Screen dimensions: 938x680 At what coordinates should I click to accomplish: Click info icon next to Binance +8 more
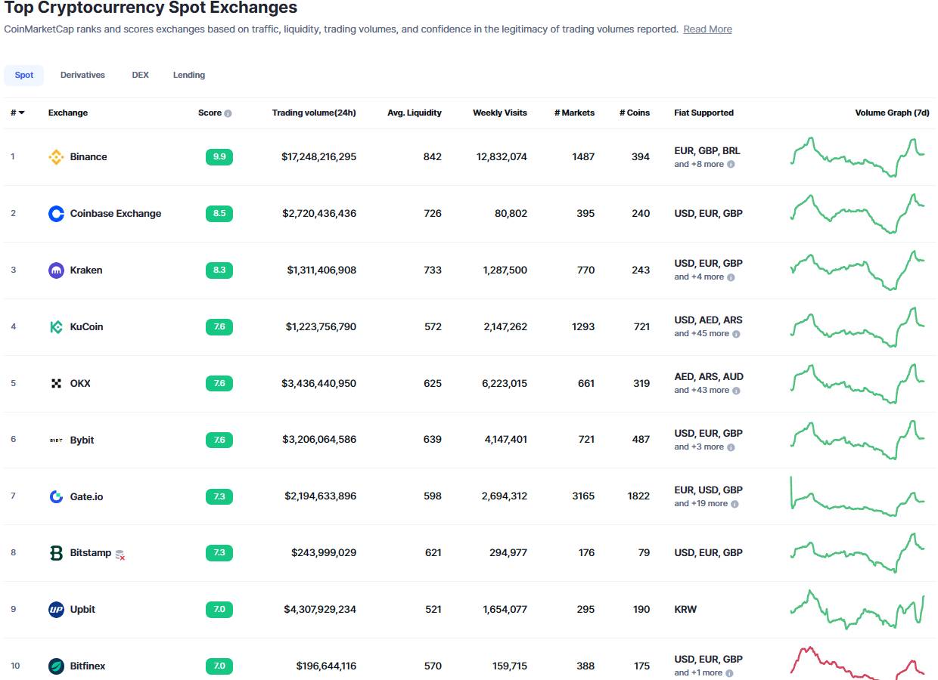tap(731, 164)
